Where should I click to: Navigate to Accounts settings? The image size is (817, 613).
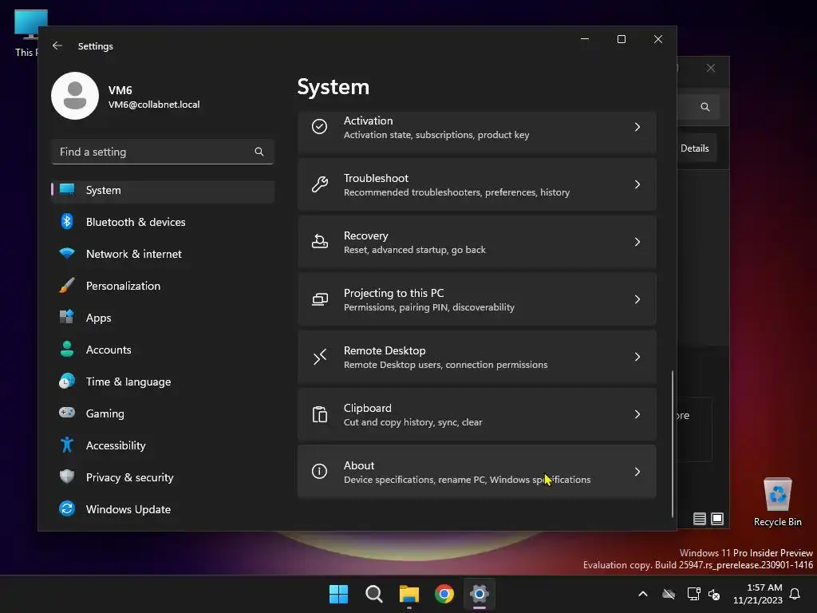tap(163, 350)
